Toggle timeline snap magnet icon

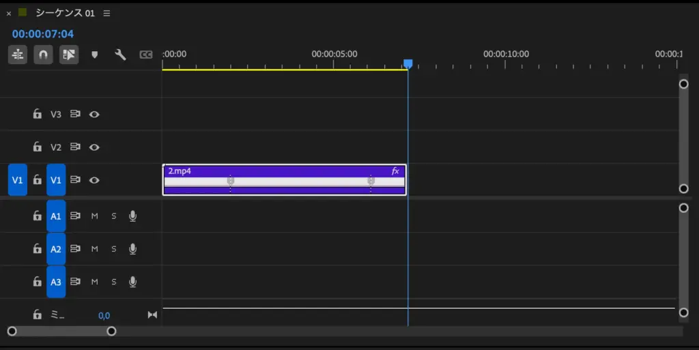click(x=44, y=55)
